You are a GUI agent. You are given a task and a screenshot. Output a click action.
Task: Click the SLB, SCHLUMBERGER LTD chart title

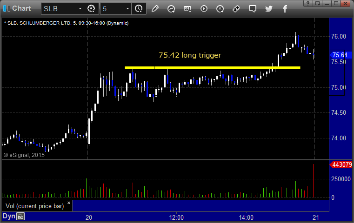click(67, 23)
